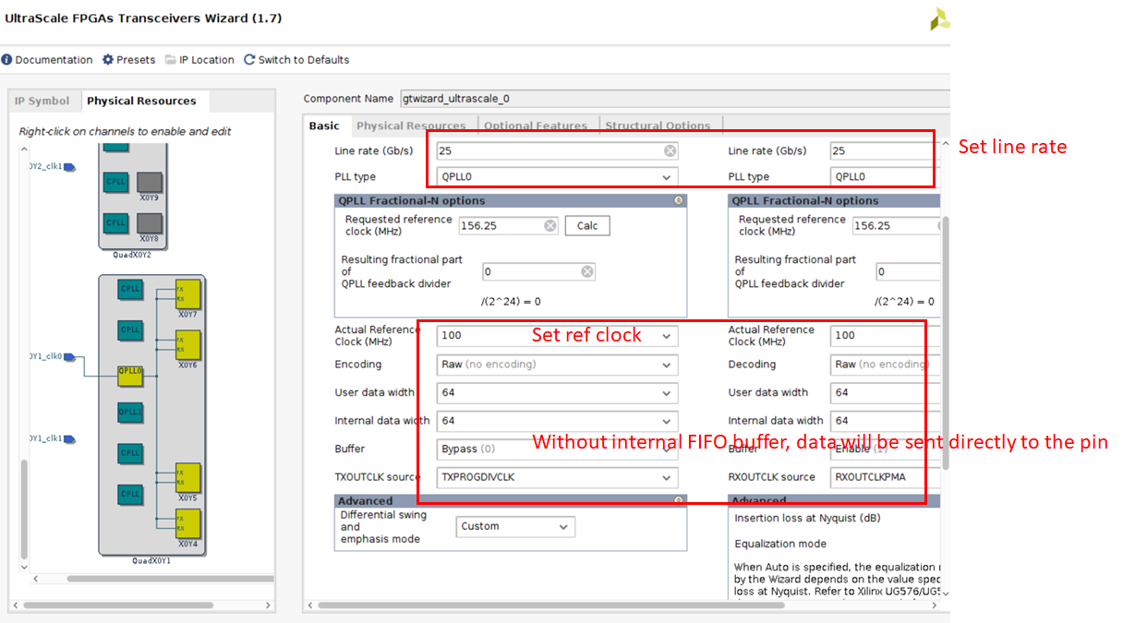1123x623 pixels.
Task: Click the settings panel scroll-down arrow
Action: click(944, 593)
